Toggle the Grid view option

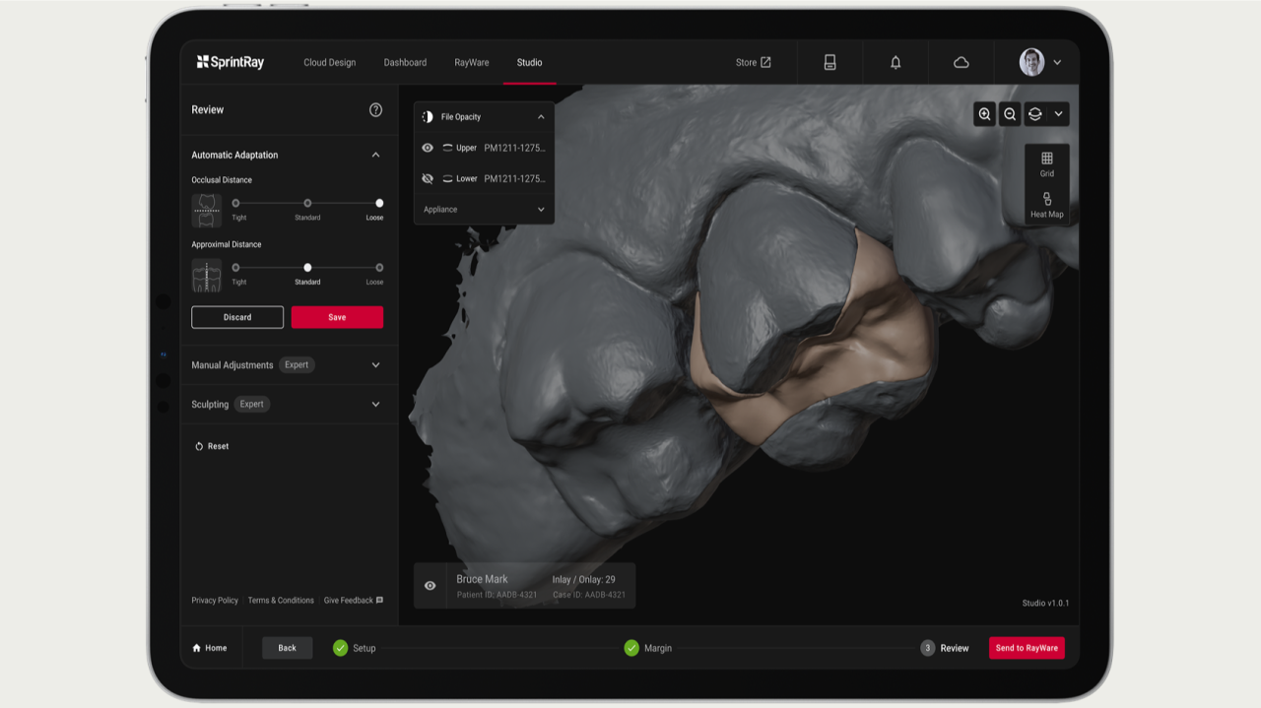tap(1047, 164)
